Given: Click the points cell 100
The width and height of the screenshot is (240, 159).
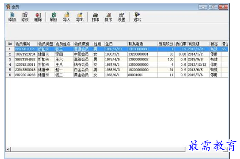Looking at the screenshot, I should tap(166, 59).
